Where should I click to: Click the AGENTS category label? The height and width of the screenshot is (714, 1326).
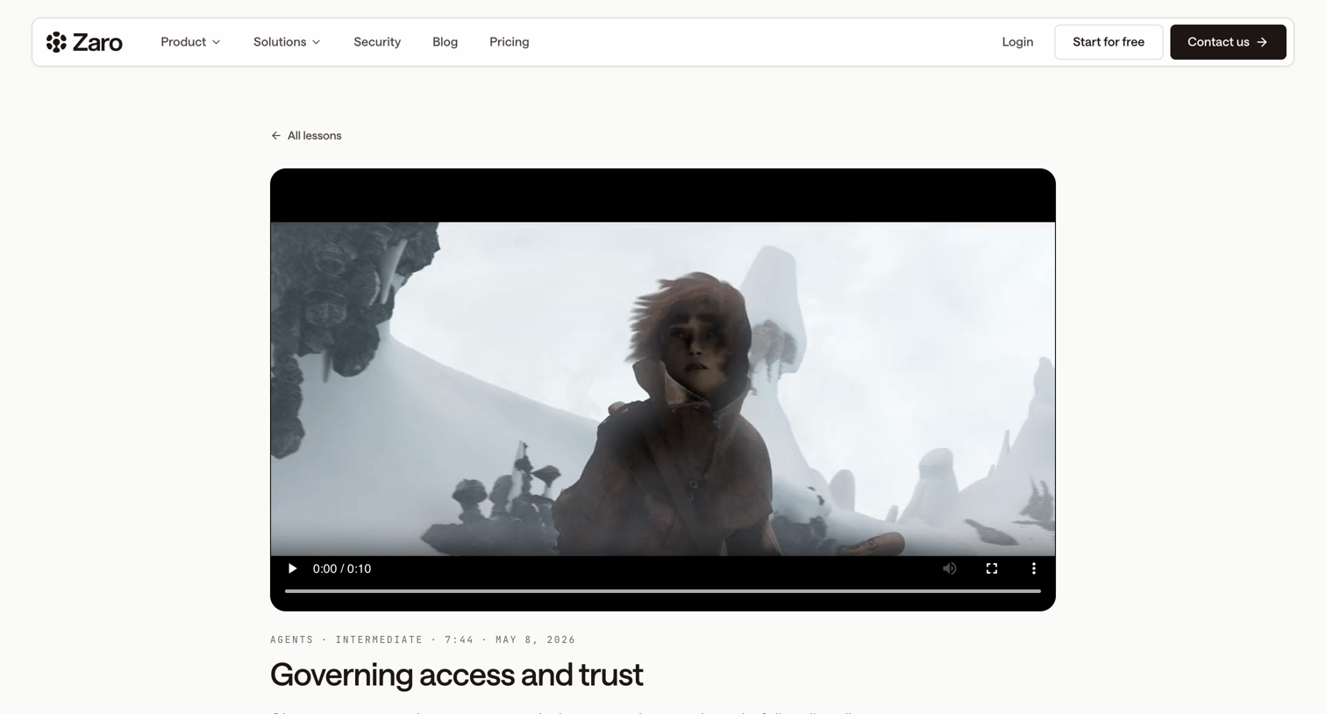click(292, 639)
